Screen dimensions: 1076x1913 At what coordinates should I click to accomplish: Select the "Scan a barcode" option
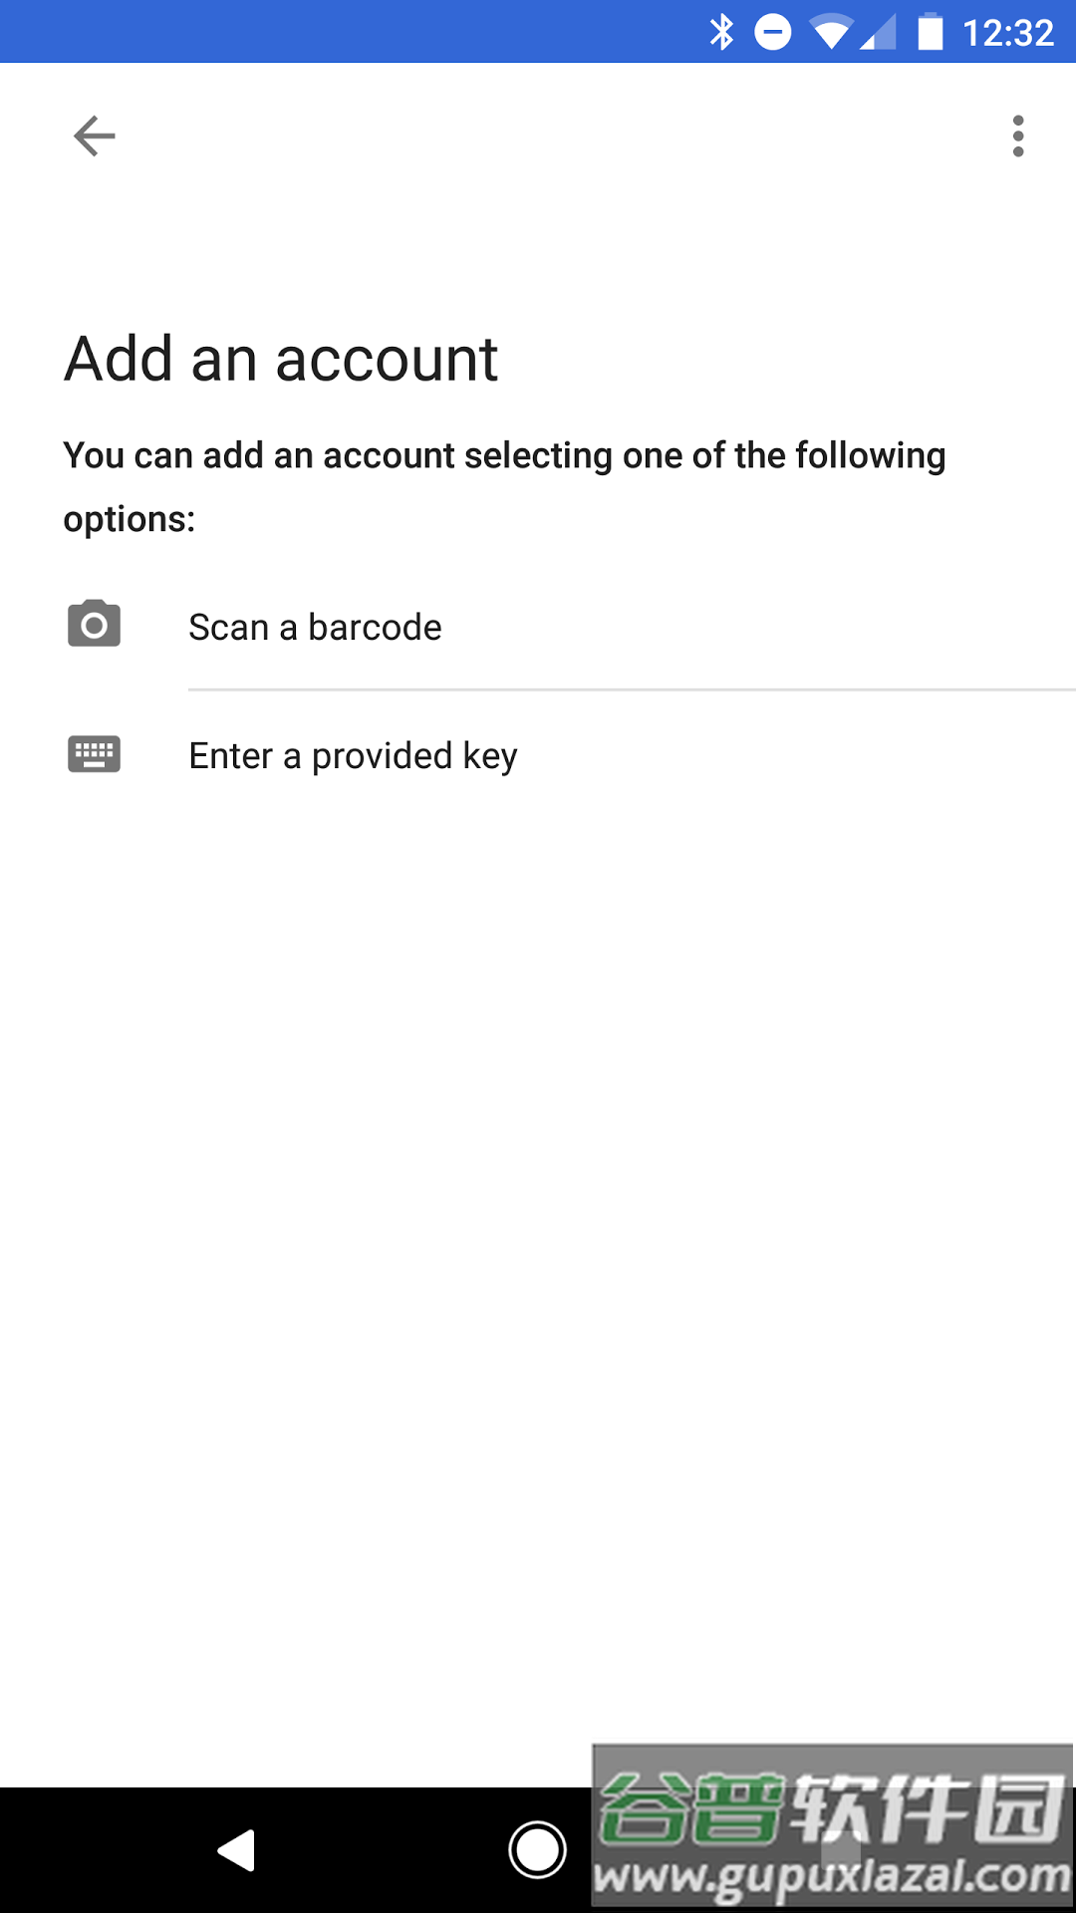[x=315, y=628]
